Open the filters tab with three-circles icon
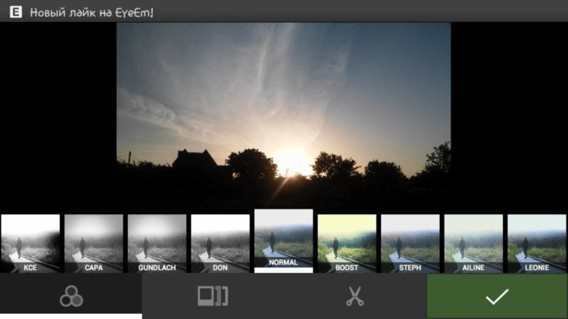The image size is (568, 319). [x=70, y=296]
